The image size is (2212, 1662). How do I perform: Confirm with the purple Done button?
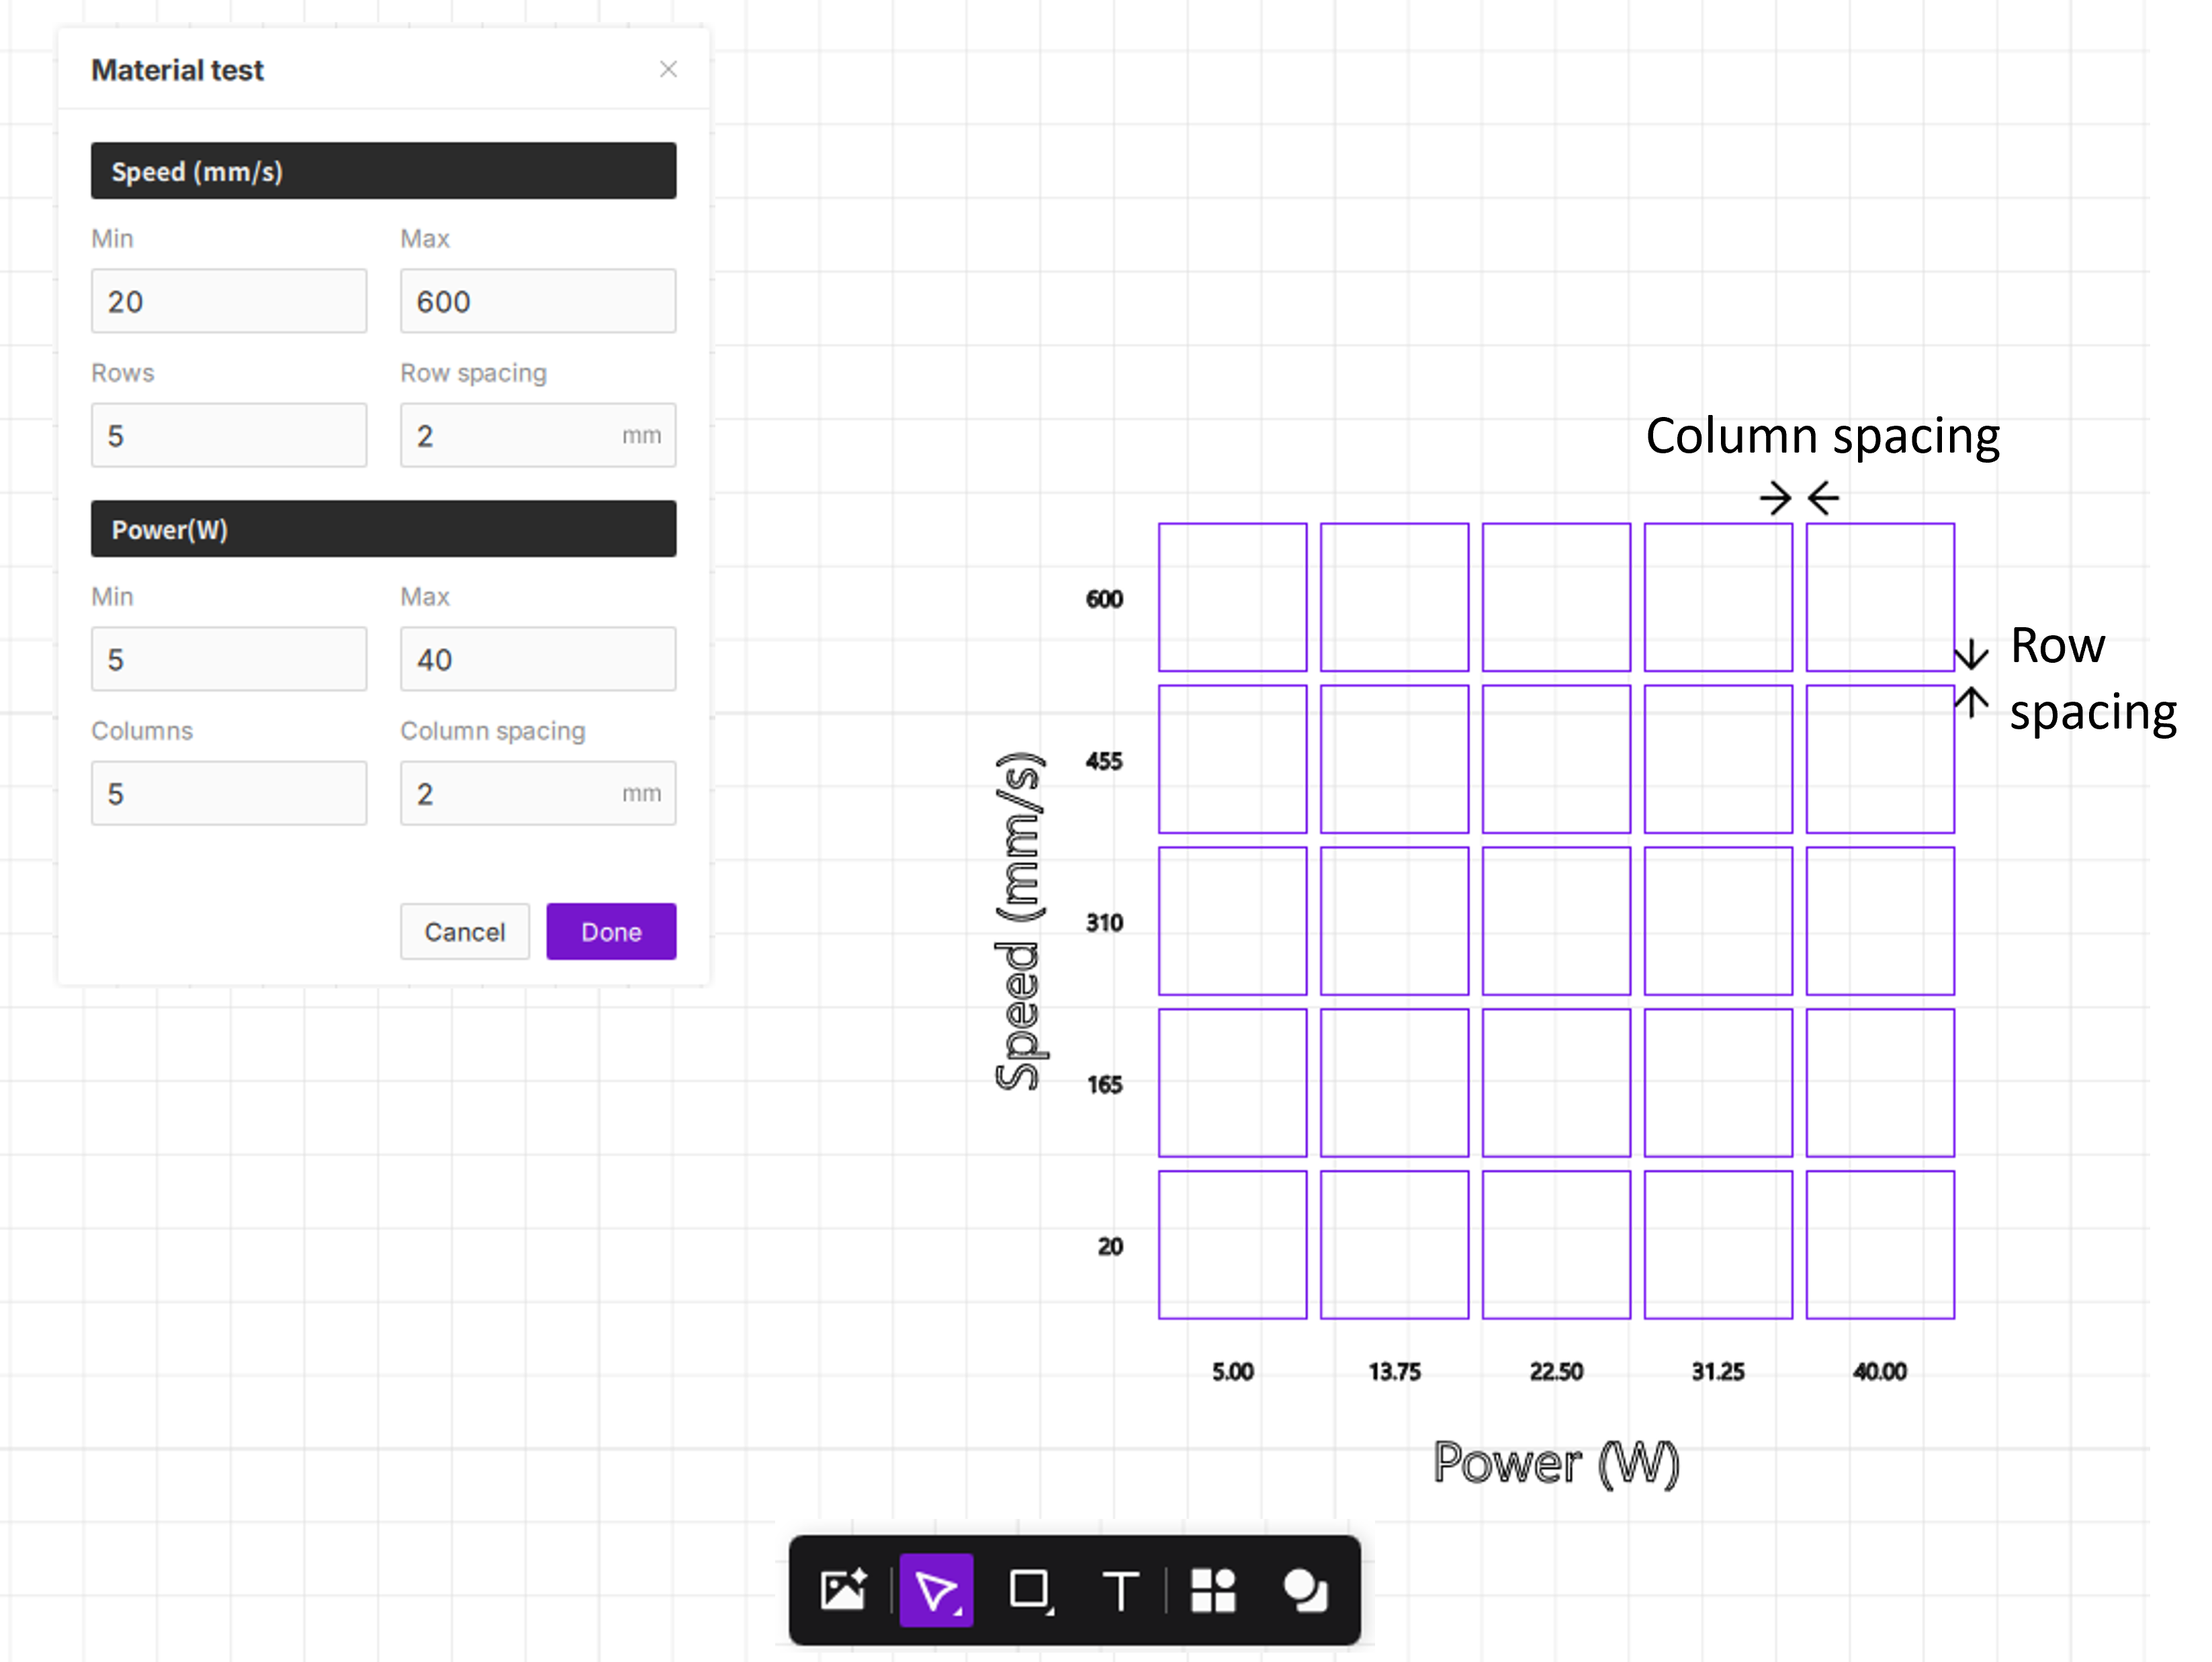coord(611,931)
